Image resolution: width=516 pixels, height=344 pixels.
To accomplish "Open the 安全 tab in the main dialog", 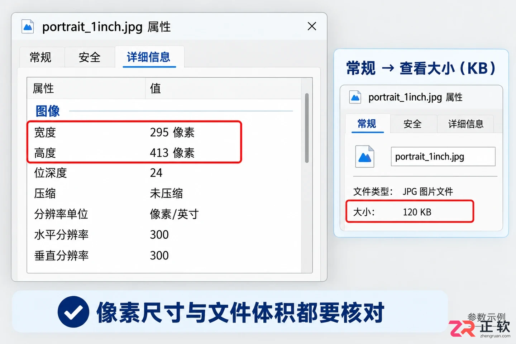I will [x=90, y=57].
